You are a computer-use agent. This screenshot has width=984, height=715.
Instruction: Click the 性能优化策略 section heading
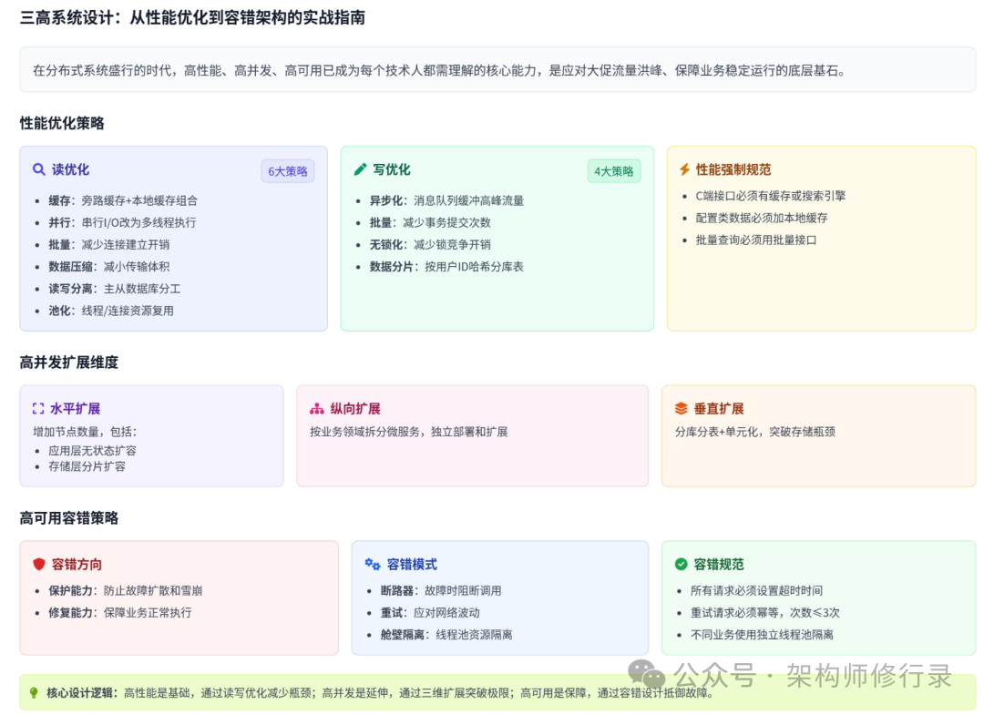62,123
